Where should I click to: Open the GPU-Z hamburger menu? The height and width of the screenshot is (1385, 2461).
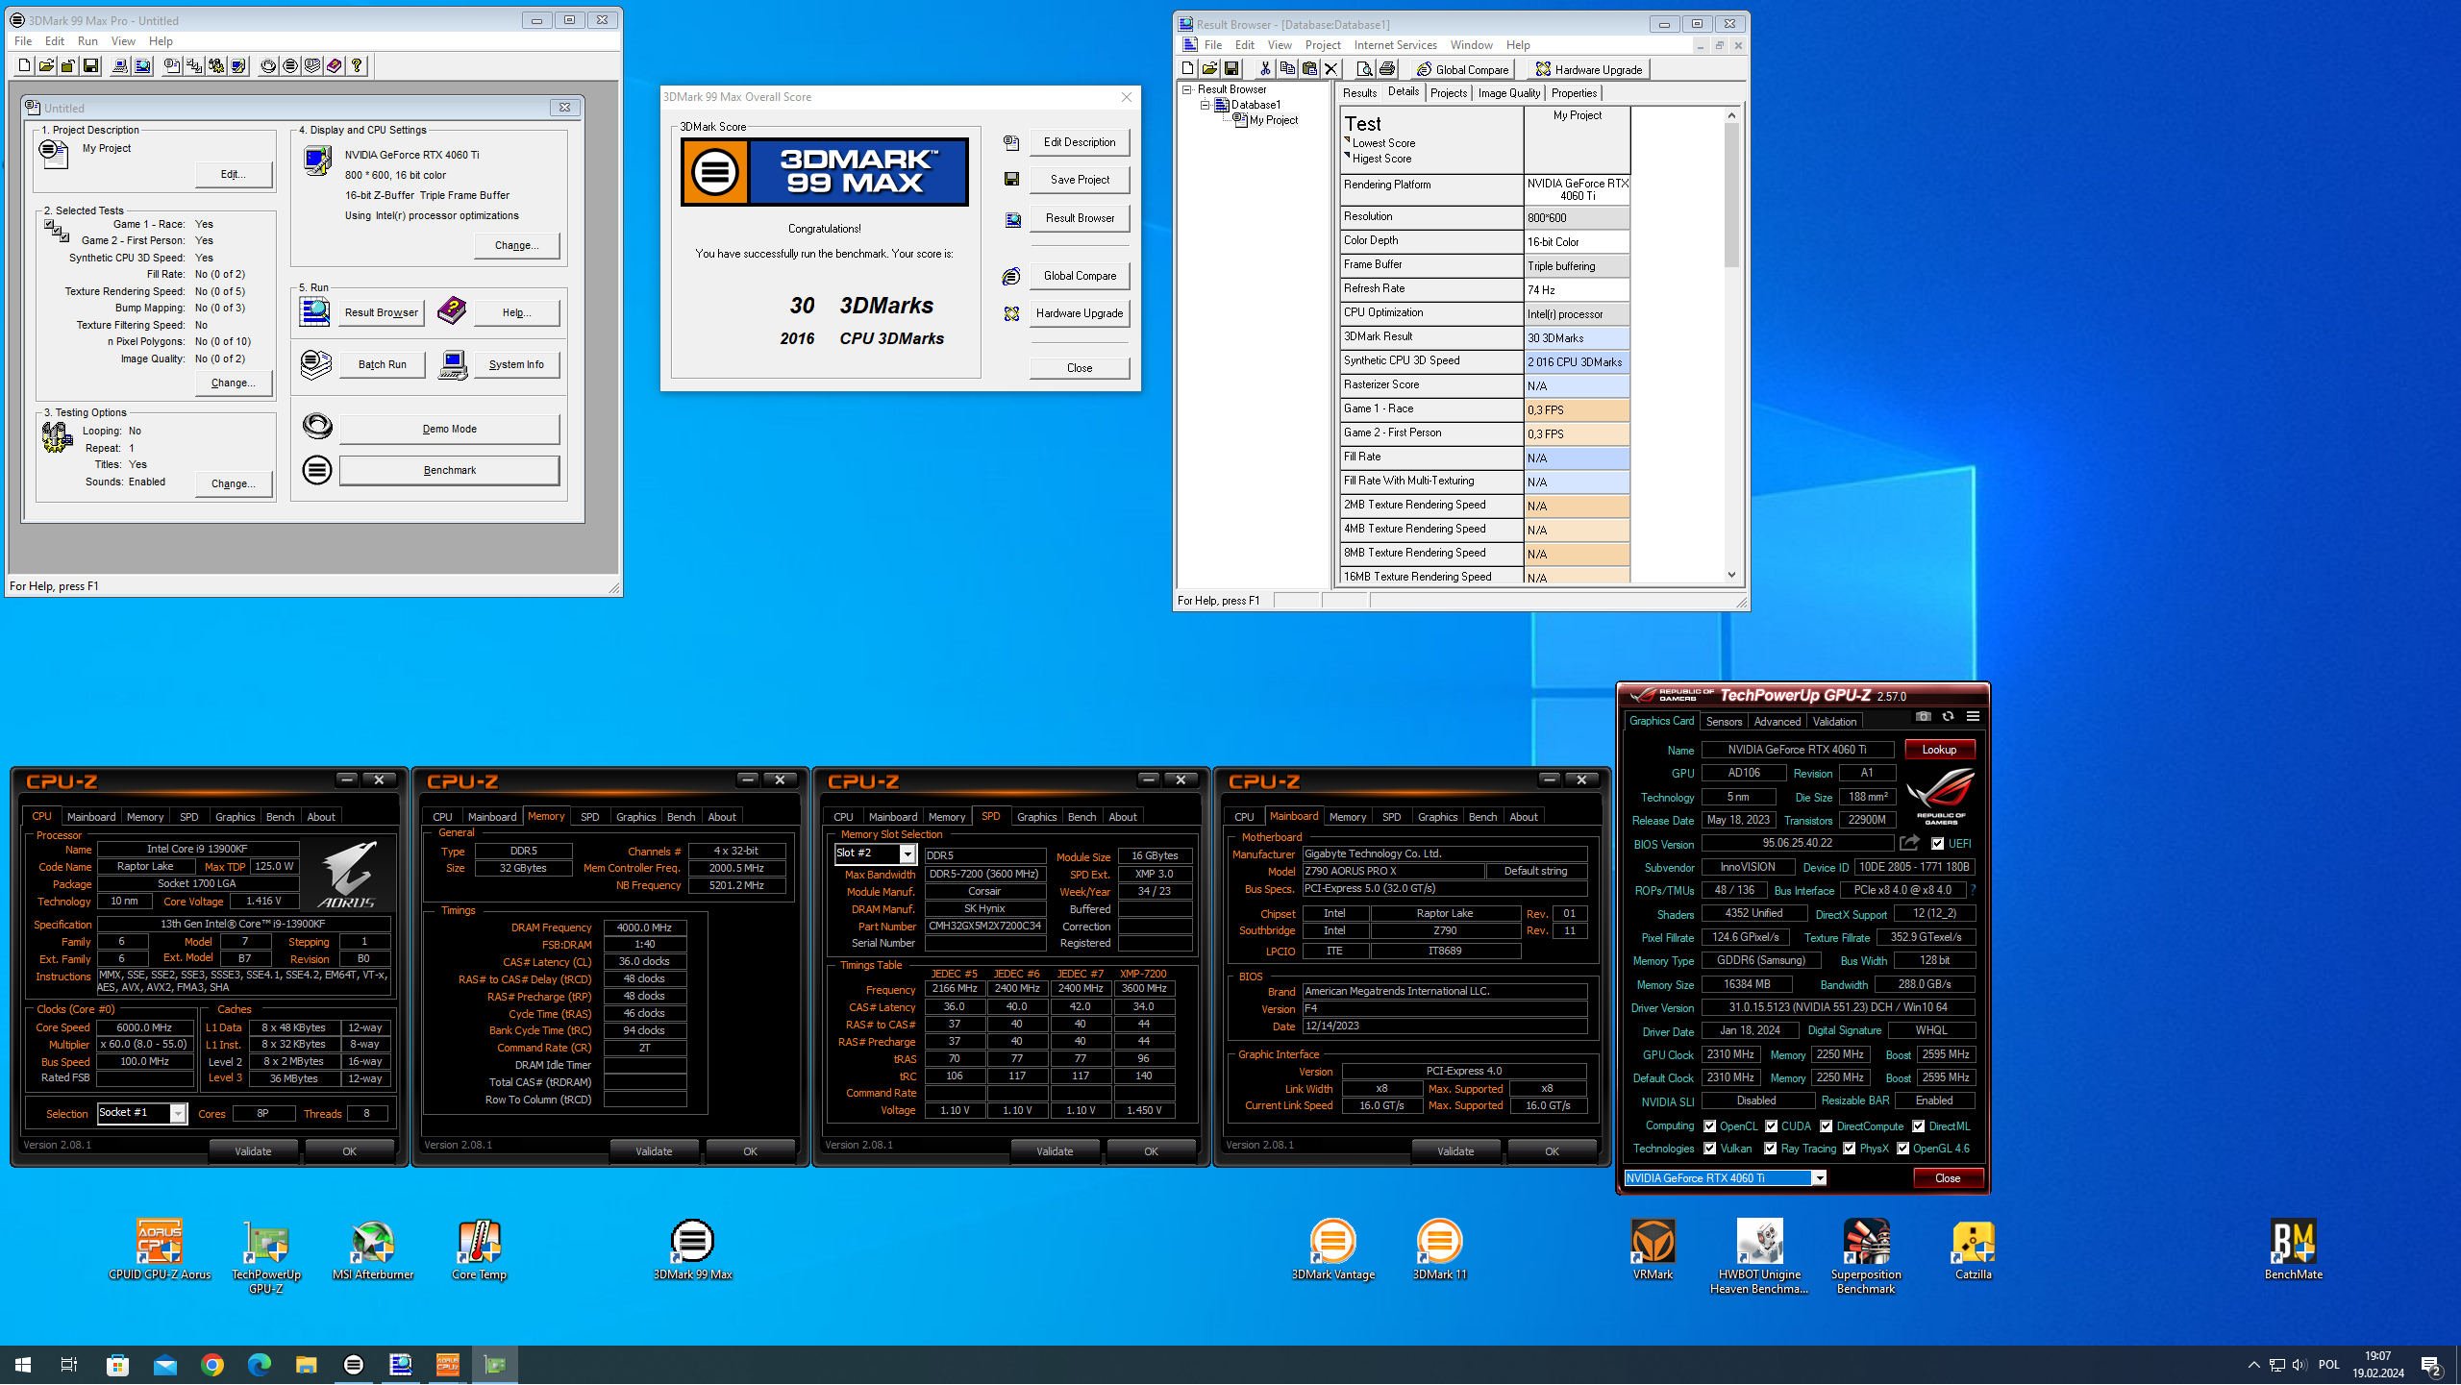(x=1973, y=717)
